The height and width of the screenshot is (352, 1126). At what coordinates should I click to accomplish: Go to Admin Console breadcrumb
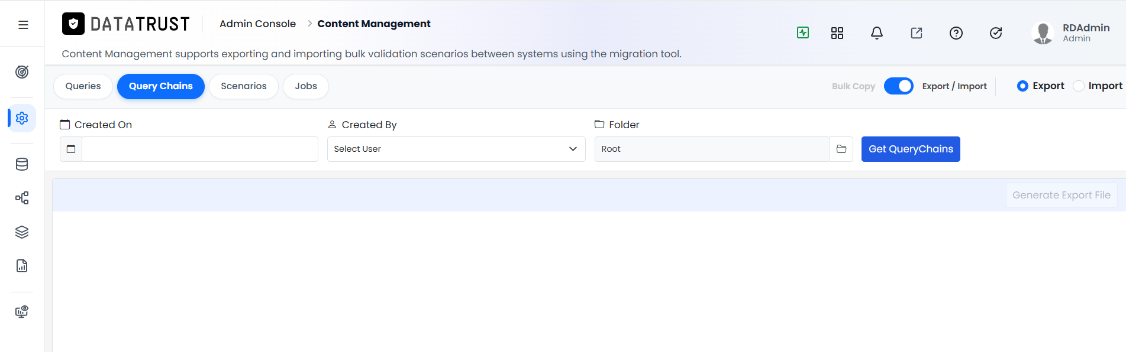tap(257, 24)
